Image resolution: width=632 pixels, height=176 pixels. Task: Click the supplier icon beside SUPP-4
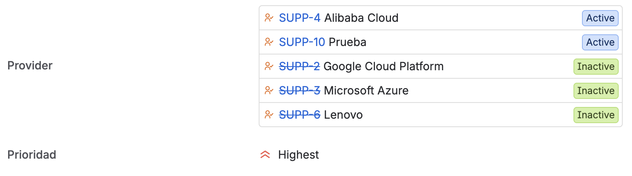[269, 18]
